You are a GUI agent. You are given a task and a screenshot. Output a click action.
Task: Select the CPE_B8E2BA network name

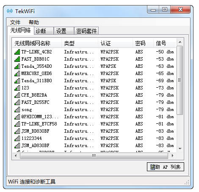coord(34,95)
